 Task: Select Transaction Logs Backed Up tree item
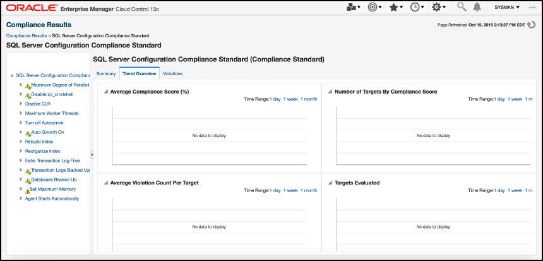[x=60, y=170]
